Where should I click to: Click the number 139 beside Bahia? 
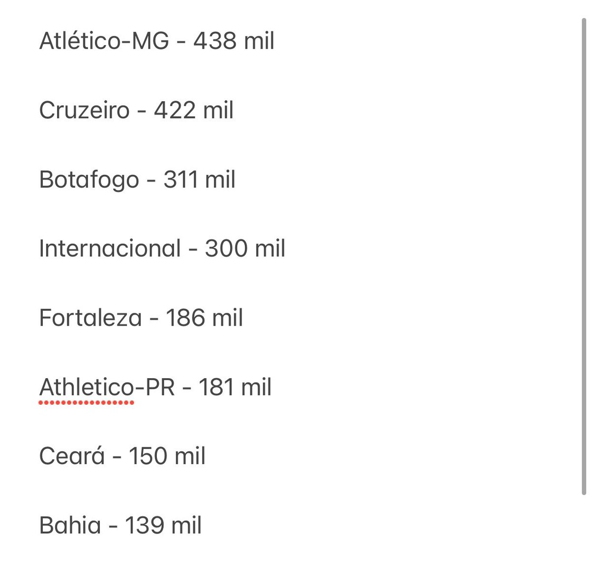click(x=144, y=526)
